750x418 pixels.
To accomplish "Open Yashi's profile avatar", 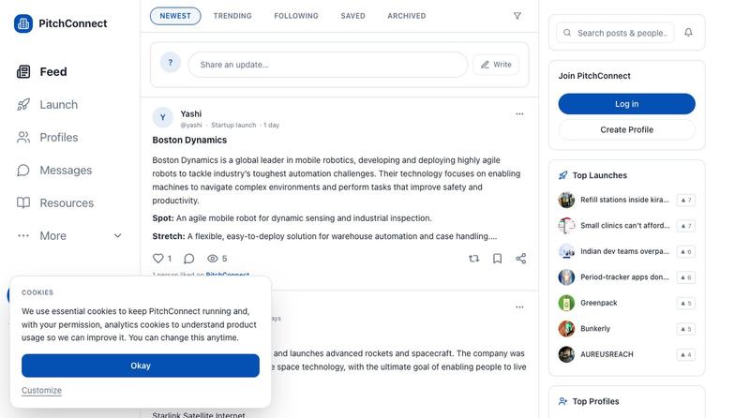I will (x=162, y=118).
